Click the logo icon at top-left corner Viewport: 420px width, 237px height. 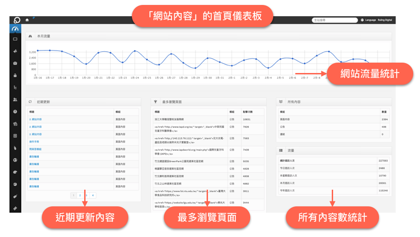(16, 20)
